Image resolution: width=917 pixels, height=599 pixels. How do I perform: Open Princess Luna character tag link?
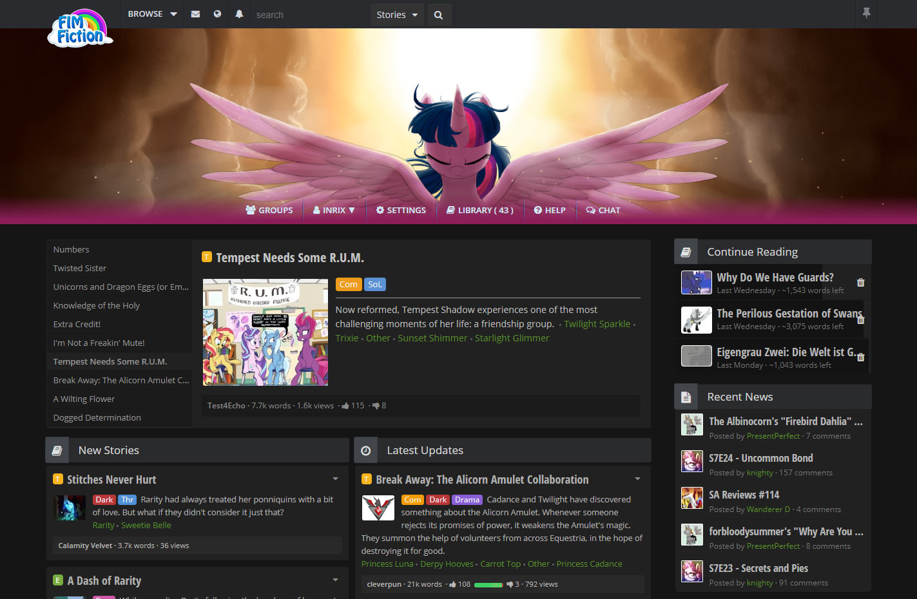point(387,564)
